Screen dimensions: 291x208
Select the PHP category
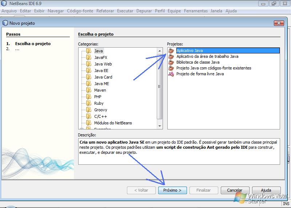97,97
